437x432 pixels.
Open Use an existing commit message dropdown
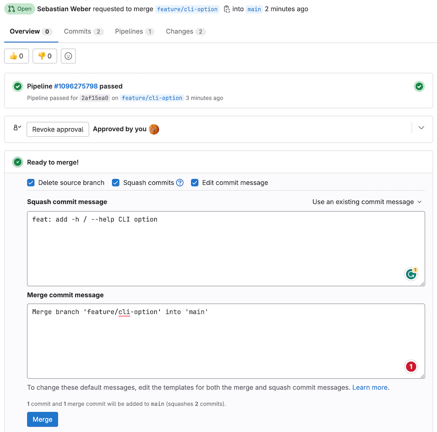click(x=368, y=201)
